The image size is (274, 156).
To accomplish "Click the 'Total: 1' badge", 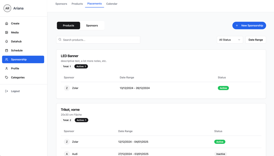I will (x=67, y=66).
